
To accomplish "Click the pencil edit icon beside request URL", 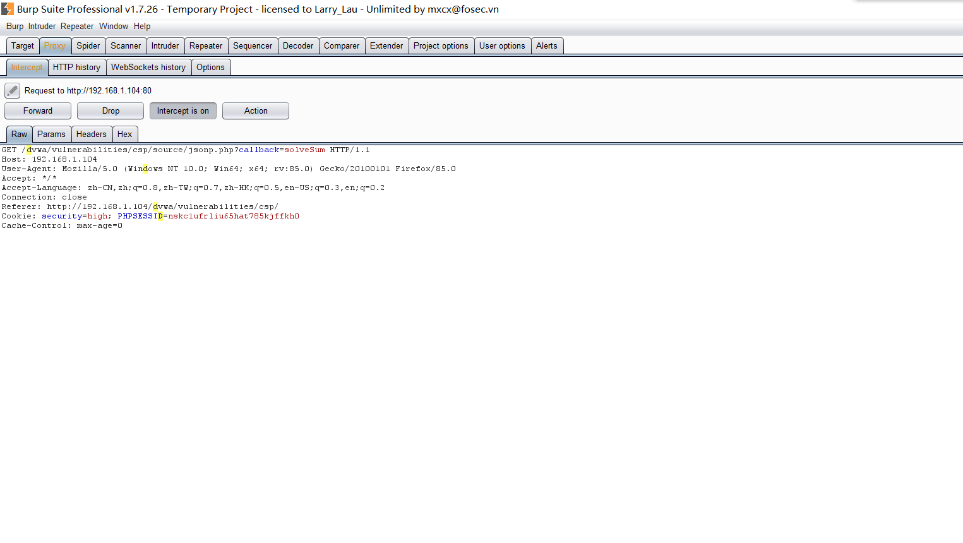I will click(12, 91).
